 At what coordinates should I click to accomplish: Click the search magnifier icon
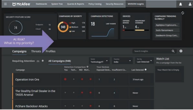(173, 51)
